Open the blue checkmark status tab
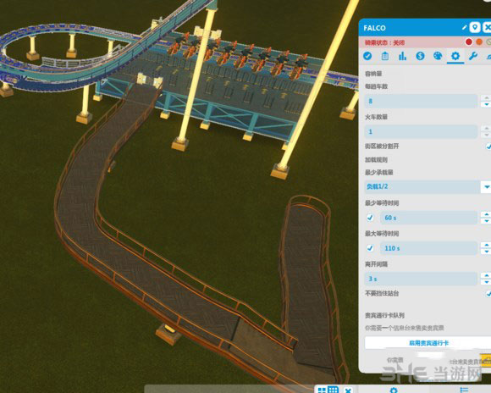 click(367, 56)
